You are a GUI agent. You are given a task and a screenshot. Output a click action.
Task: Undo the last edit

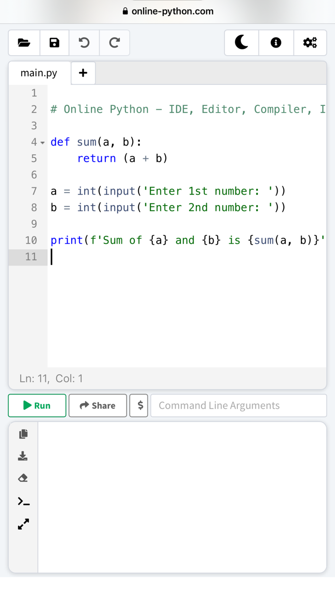tap(84, 42)
